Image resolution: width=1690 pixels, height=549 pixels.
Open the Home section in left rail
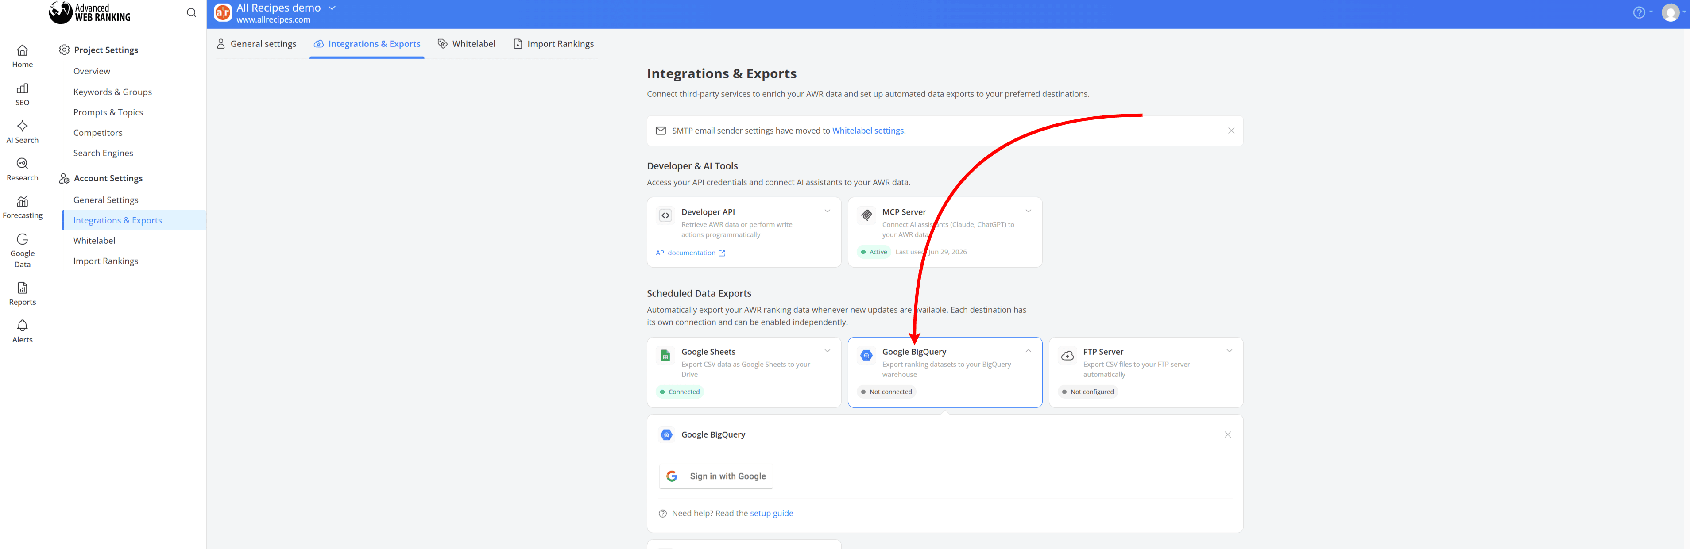coord(22,56)
